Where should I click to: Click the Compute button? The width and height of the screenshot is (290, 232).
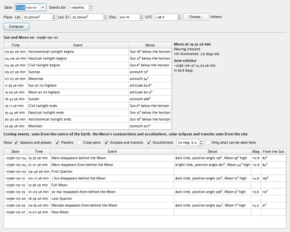point(16,27)
